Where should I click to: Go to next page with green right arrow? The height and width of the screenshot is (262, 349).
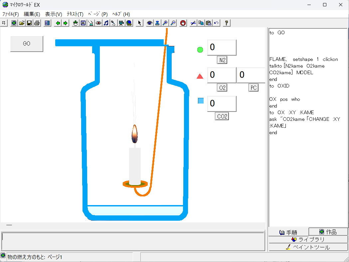click(x=66, y=23)
